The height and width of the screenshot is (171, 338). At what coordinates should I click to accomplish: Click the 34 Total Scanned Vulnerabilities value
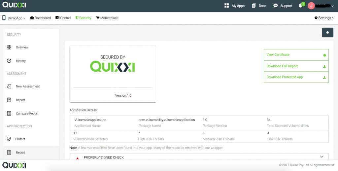coord(269,120)
